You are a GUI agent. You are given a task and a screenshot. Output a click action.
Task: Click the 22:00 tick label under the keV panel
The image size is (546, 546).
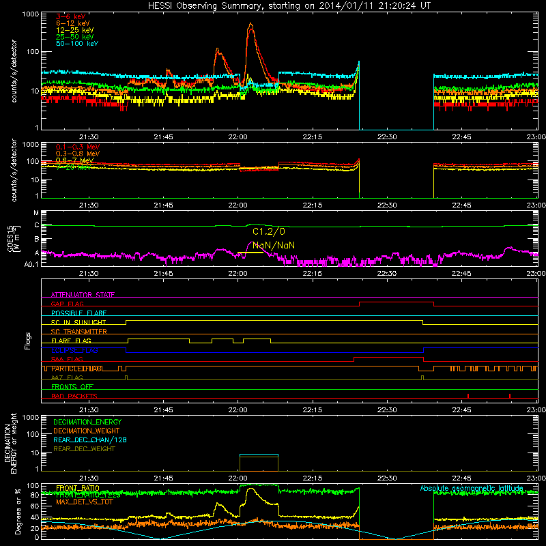(238, 137)
